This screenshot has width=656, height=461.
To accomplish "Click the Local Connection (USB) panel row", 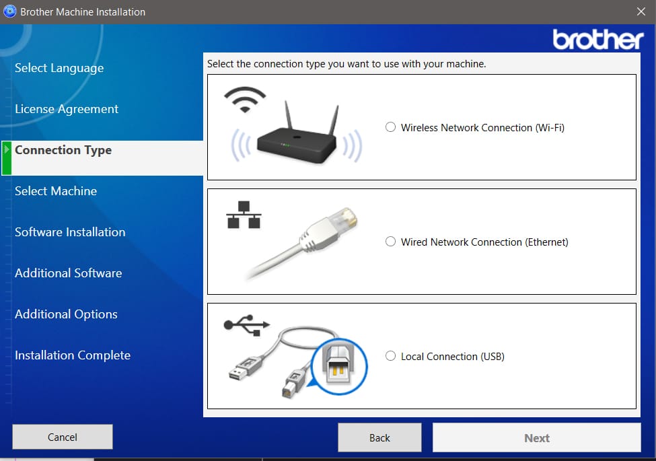I will (422, 356).
